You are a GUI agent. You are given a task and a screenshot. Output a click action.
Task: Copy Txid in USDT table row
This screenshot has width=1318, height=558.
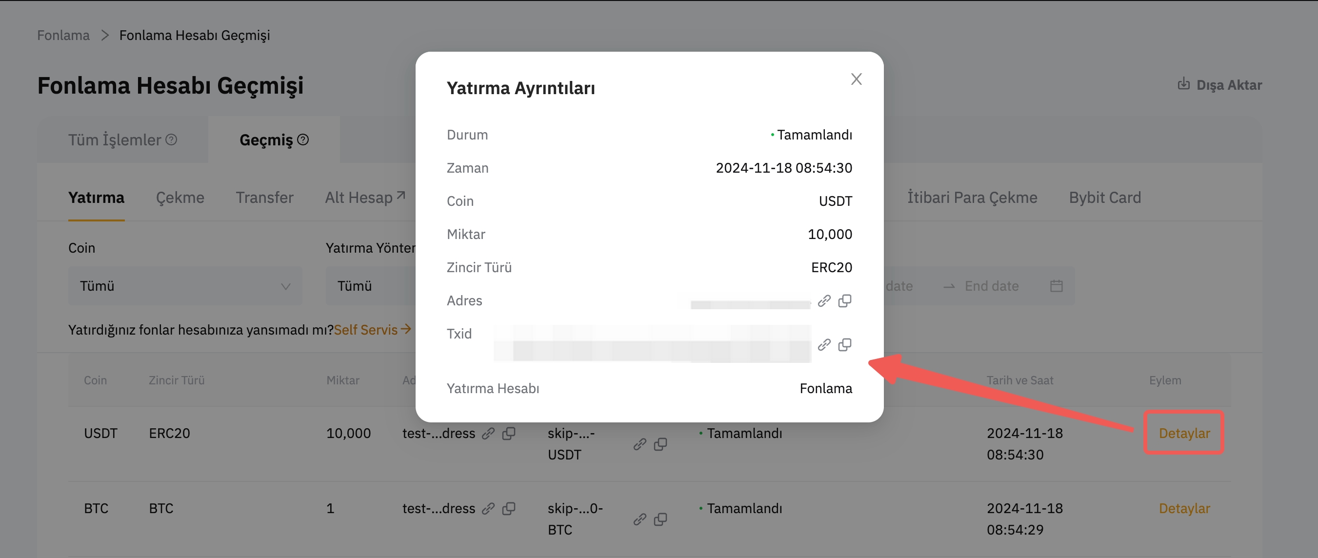point(660,444)
